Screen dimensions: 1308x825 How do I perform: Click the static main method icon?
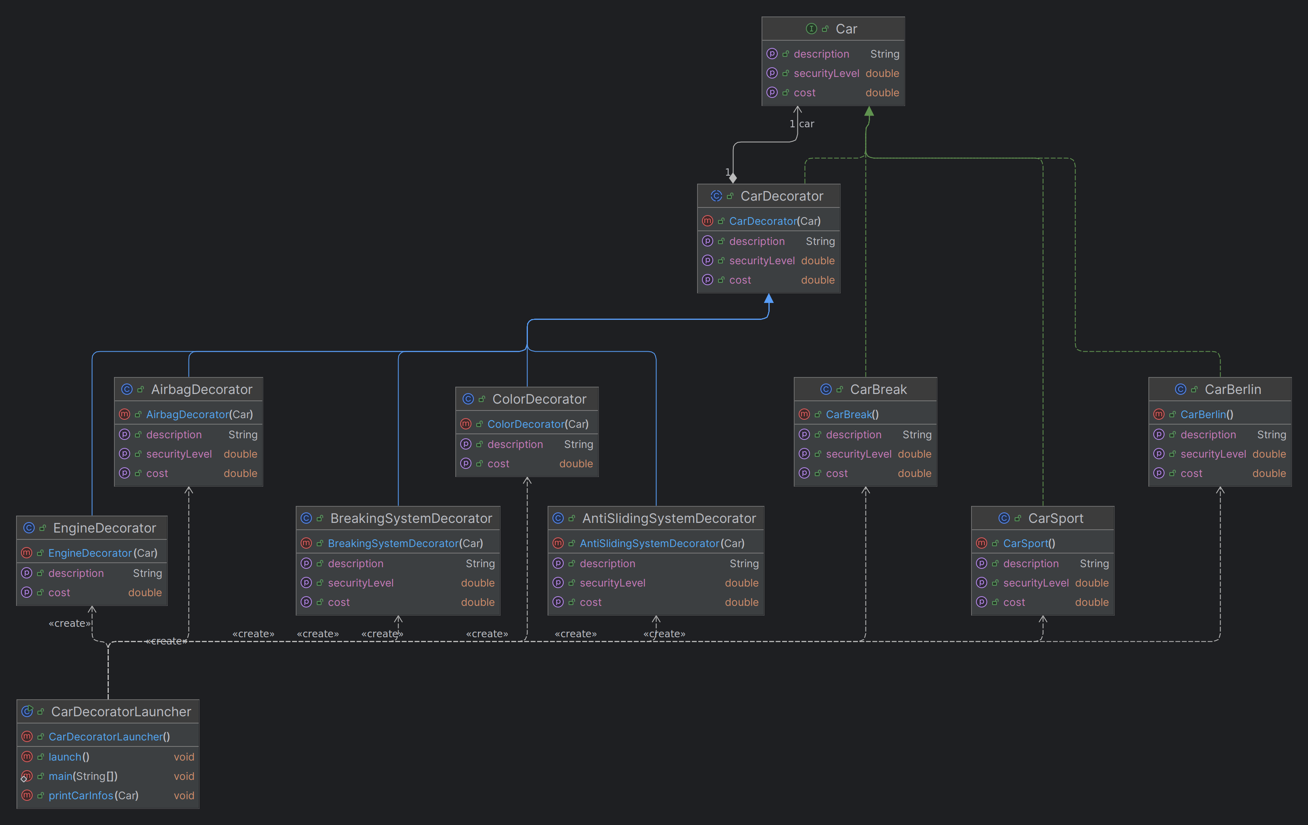pyautogui.click(x=27, y=776)
